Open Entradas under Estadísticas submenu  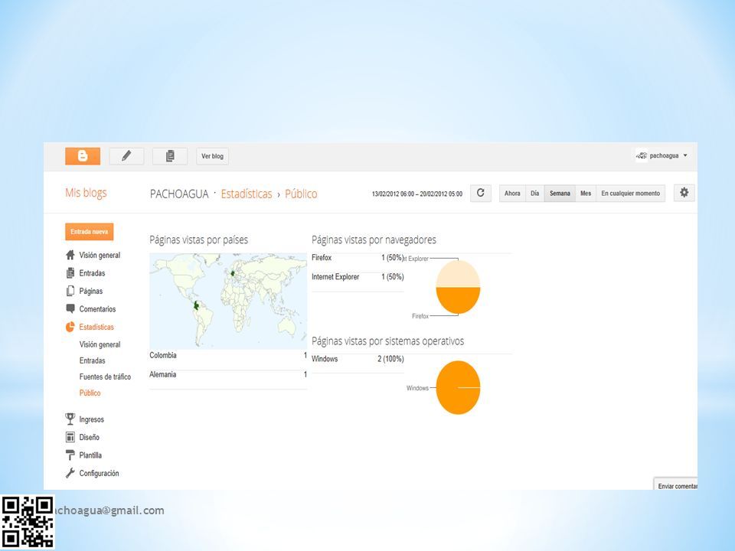click(x=93, y=360)
